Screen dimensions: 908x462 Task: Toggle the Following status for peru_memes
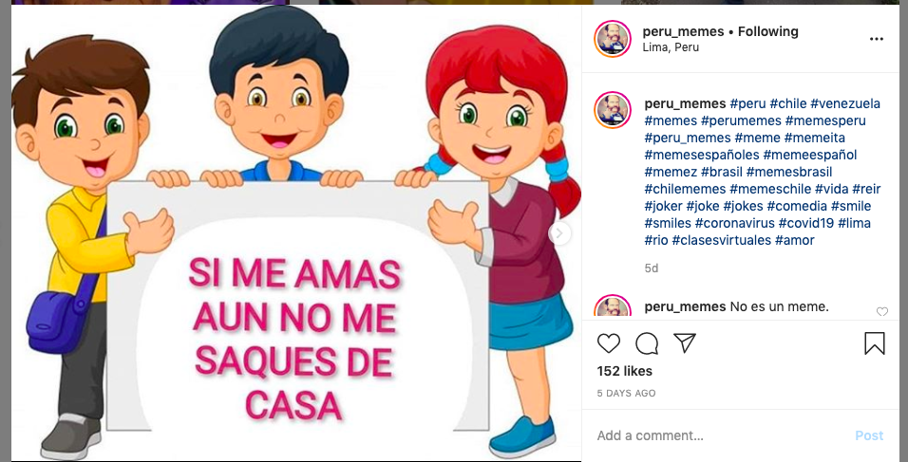click(767, 32)
